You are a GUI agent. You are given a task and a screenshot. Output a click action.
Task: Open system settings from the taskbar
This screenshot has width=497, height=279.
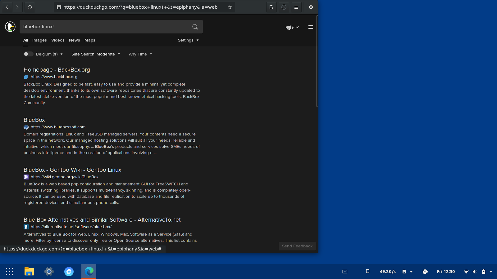pyautogui.click(x=49, y=272)
